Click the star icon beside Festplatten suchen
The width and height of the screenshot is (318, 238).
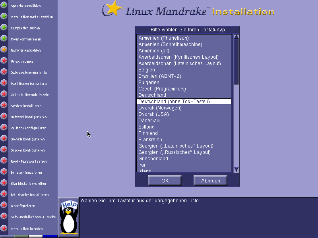4,27
